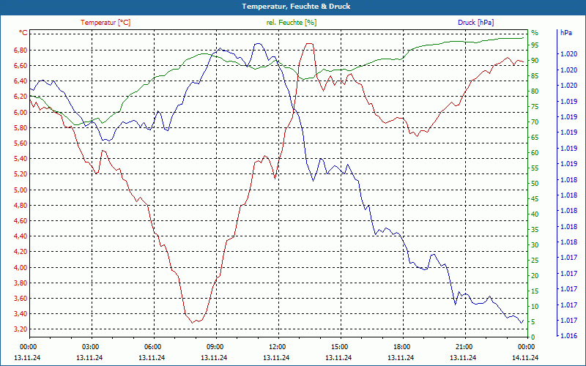Image resolution: width=586 pixels, height=366 pixels.
Task: Click the green "50" humidity tick label
Action: click(535, 184)
